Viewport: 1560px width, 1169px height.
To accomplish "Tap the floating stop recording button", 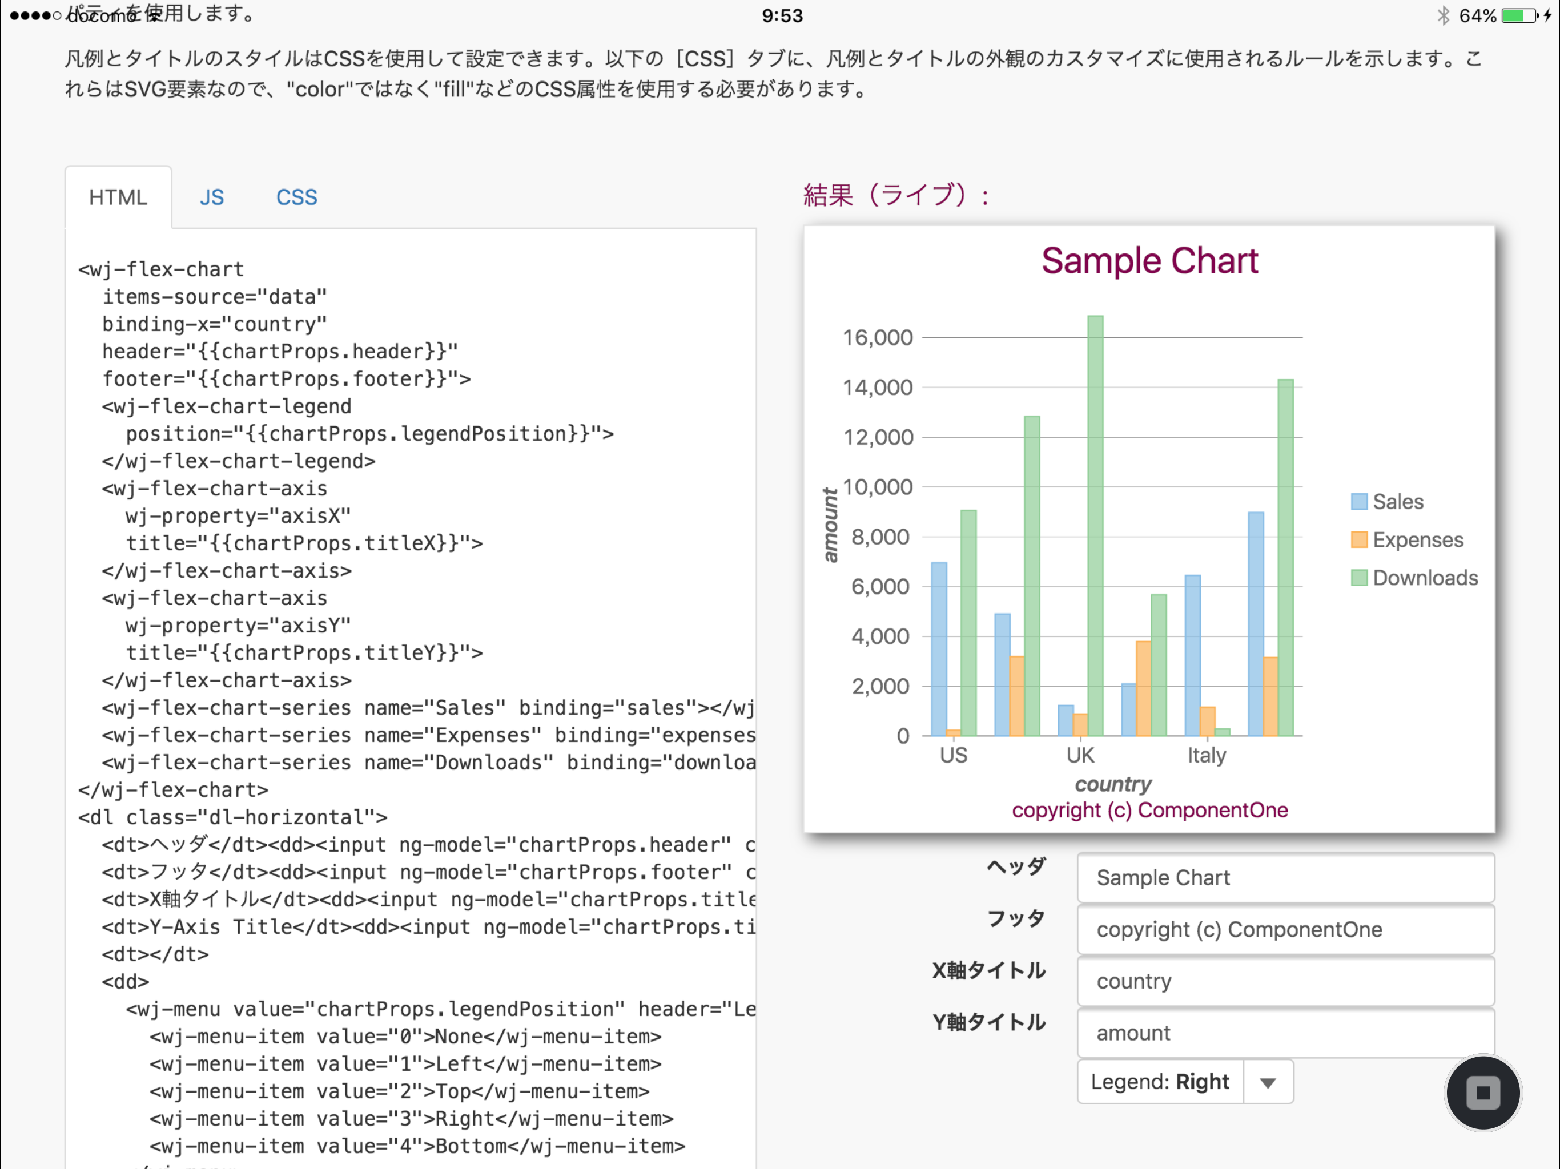I will pyautogui.click(x=1482, y=1092).
